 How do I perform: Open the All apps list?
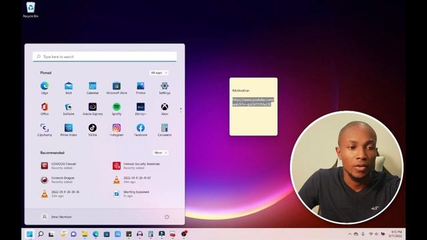pos(159,73)
